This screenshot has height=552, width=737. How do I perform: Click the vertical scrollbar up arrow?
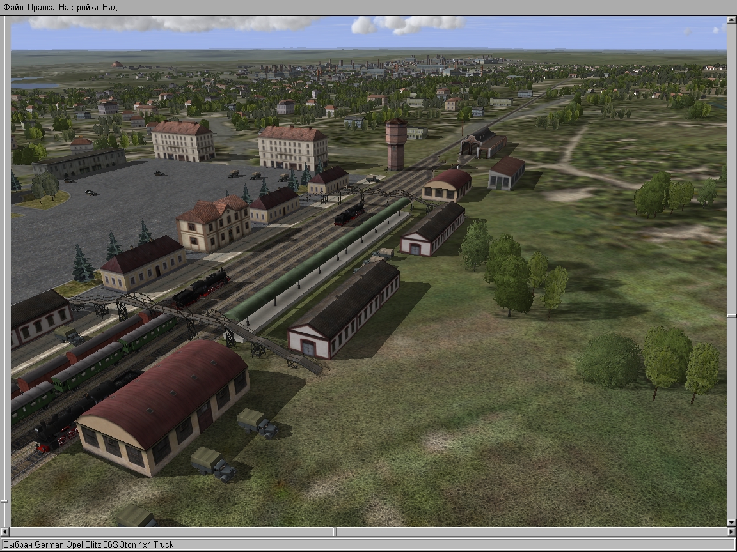pos(731,20)
